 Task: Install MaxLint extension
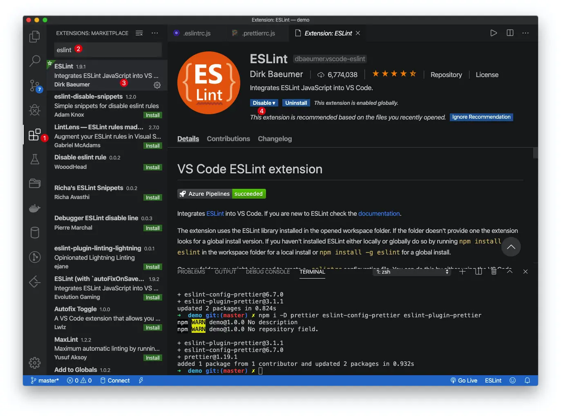(x=153, y=358)
